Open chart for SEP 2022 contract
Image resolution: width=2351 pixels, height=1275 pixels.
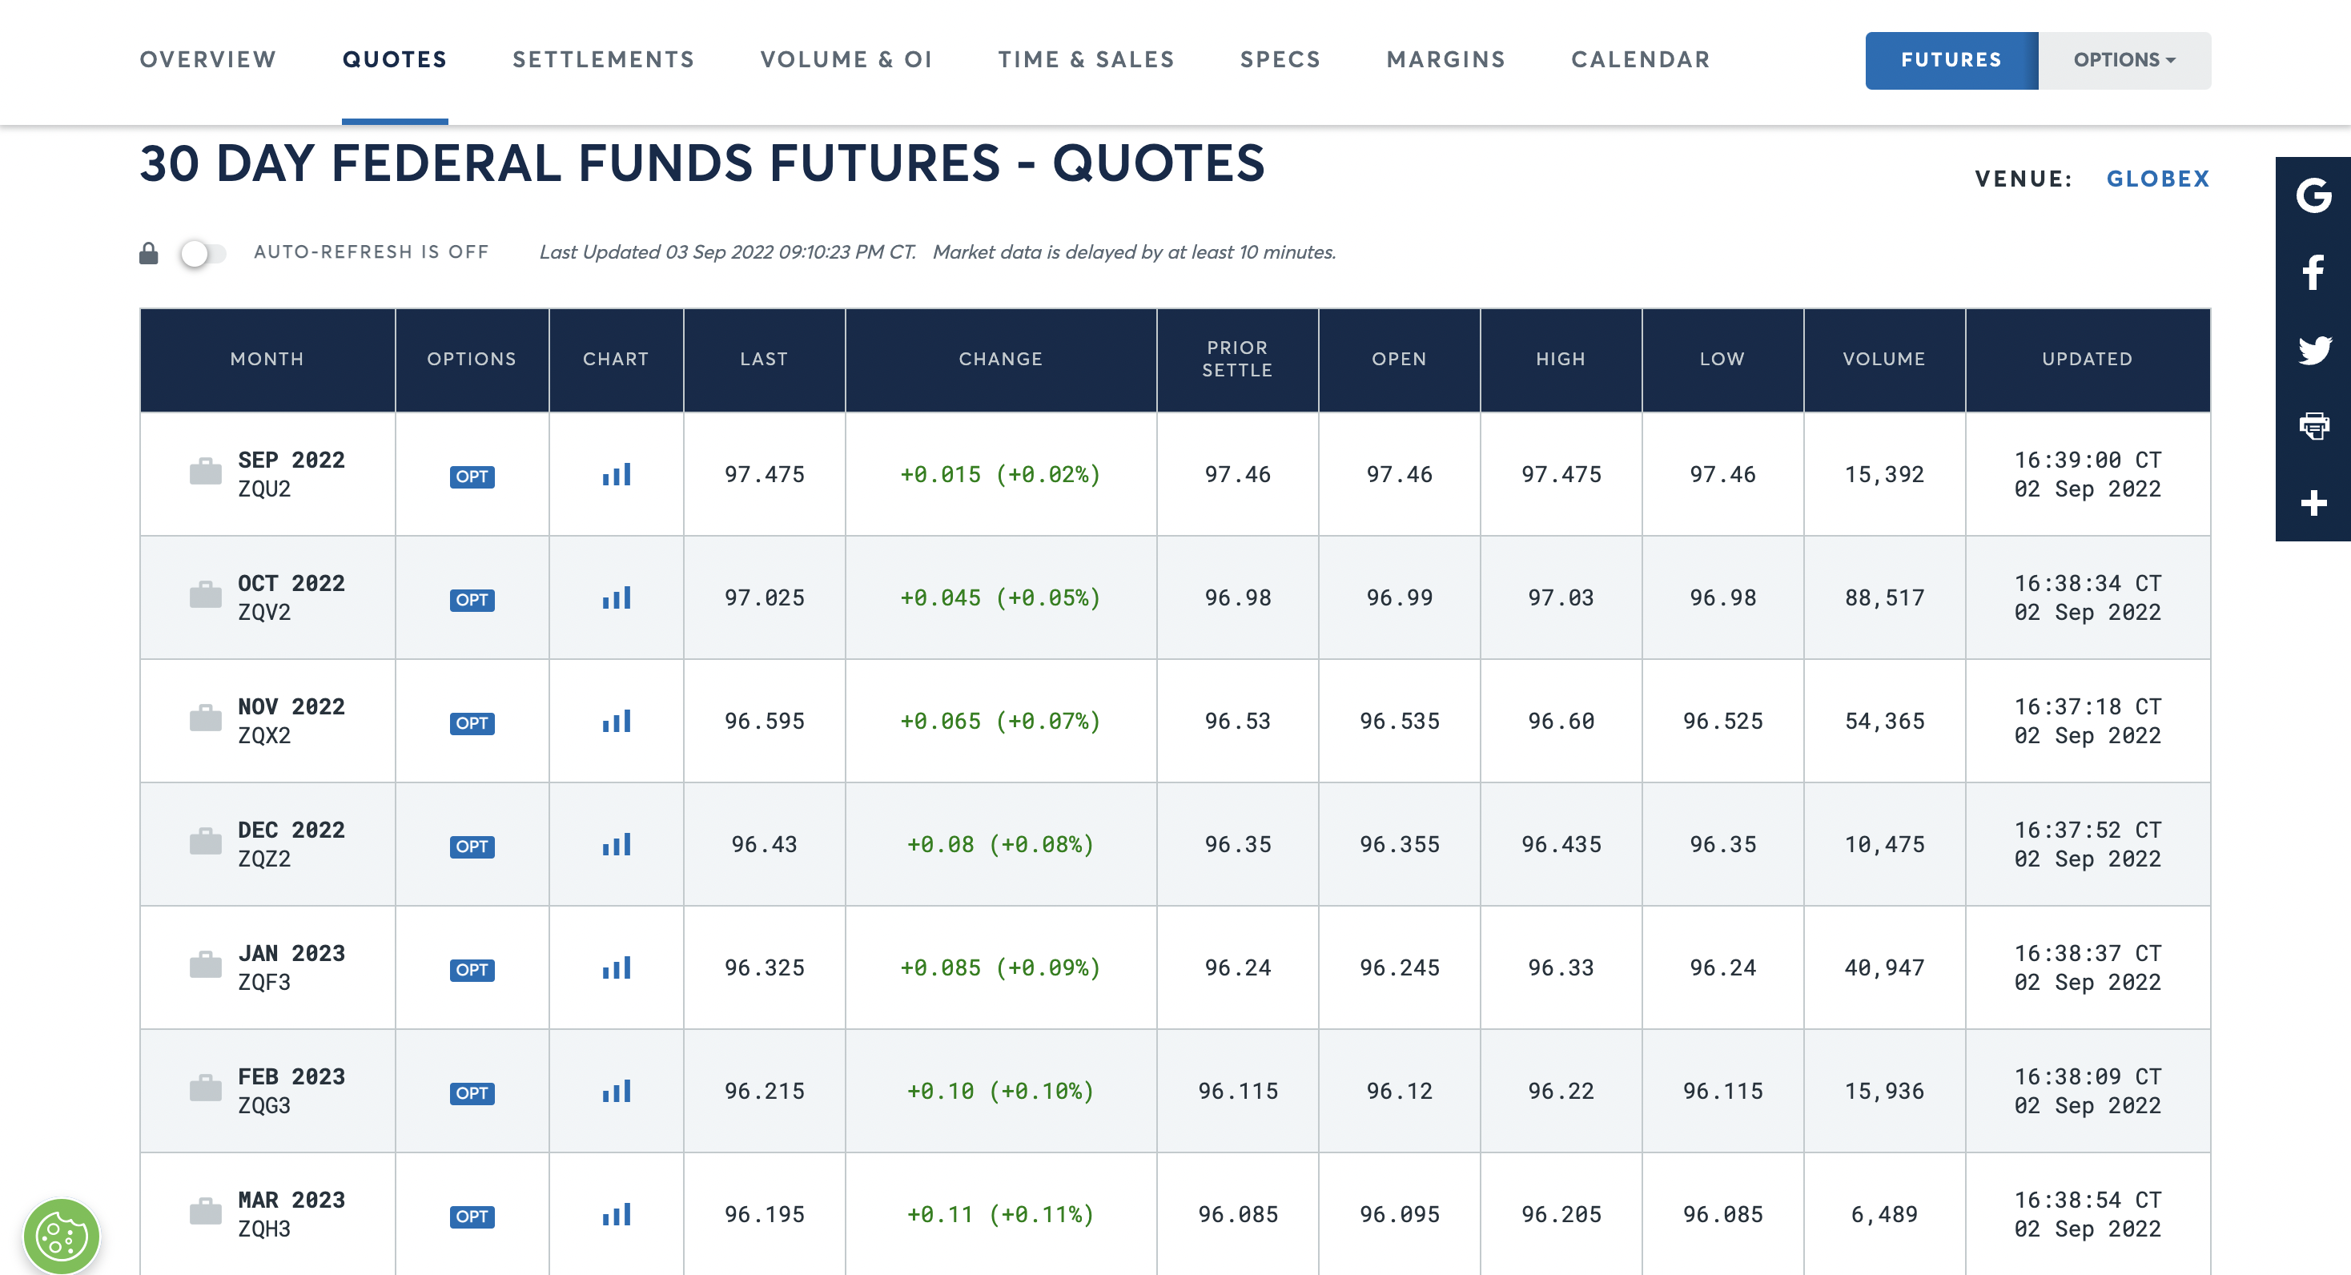coord(616,475)
